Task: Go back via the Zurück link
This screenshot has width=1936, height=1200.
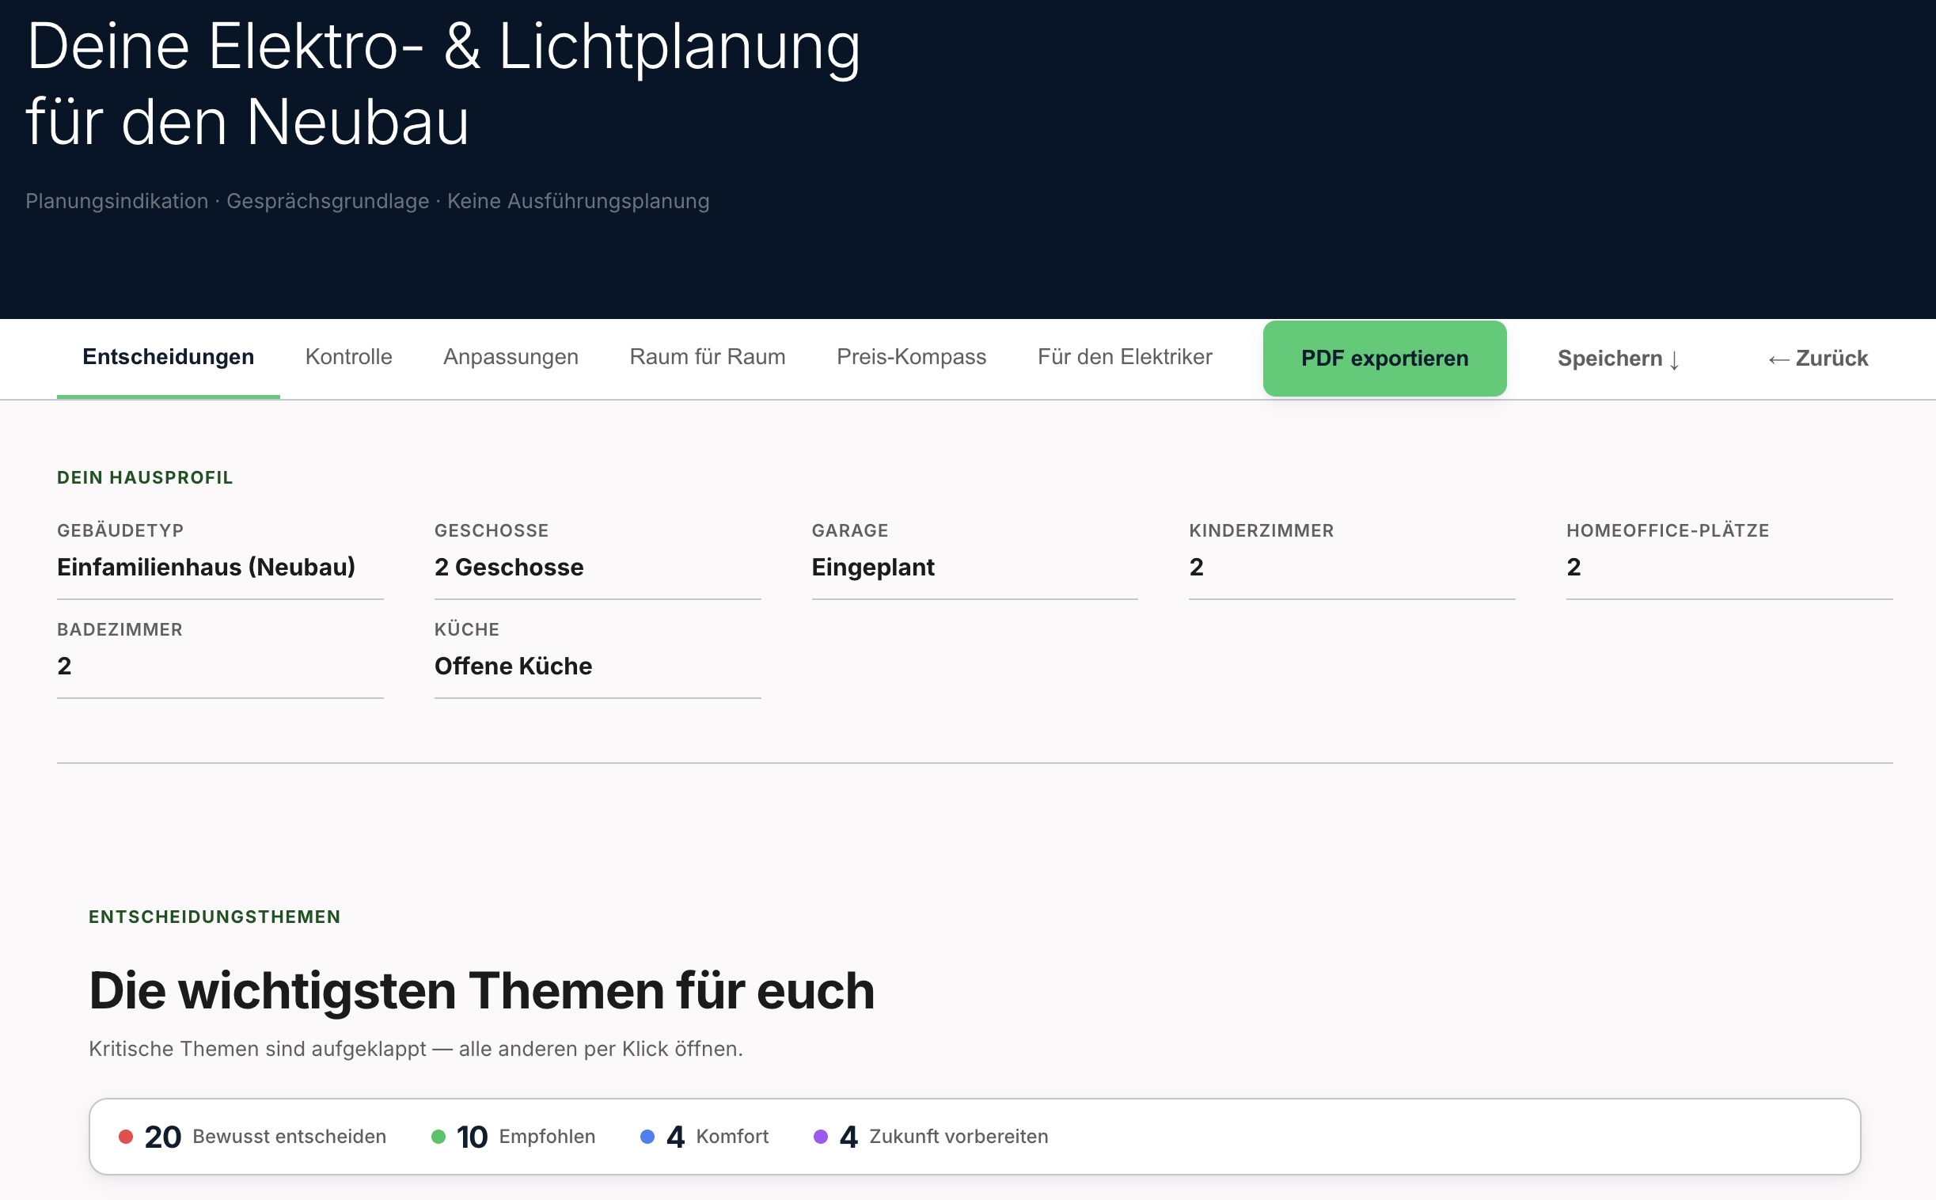Action: pos(1818,359)
